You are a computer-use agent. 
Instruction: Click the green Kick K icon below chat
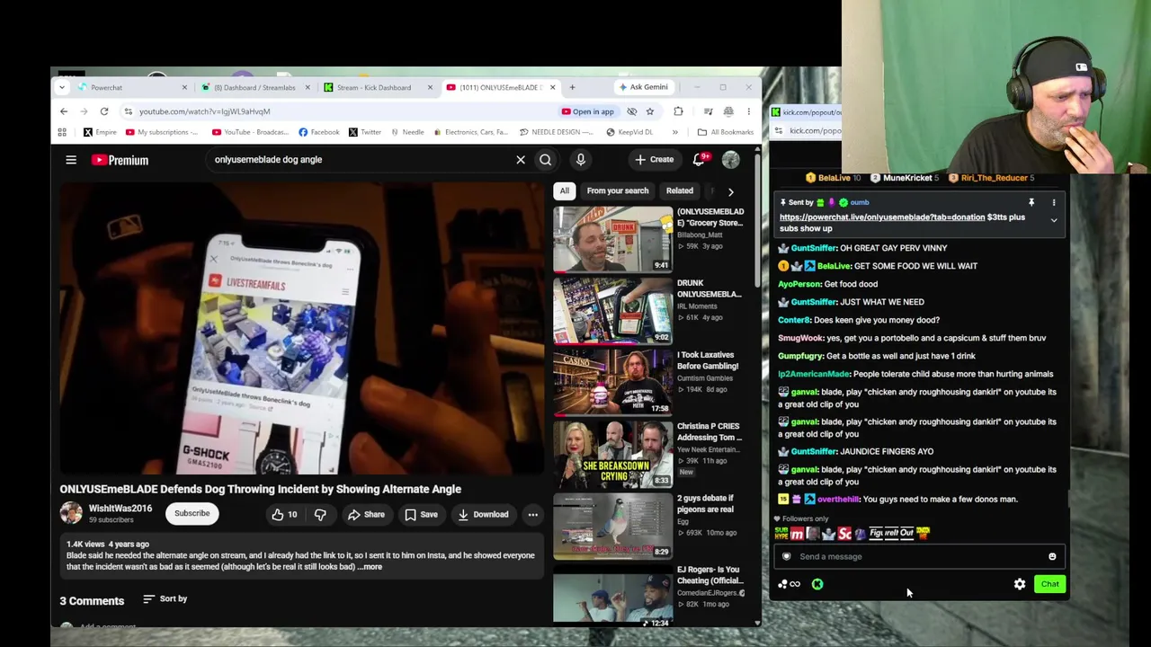tap(817, 584)
